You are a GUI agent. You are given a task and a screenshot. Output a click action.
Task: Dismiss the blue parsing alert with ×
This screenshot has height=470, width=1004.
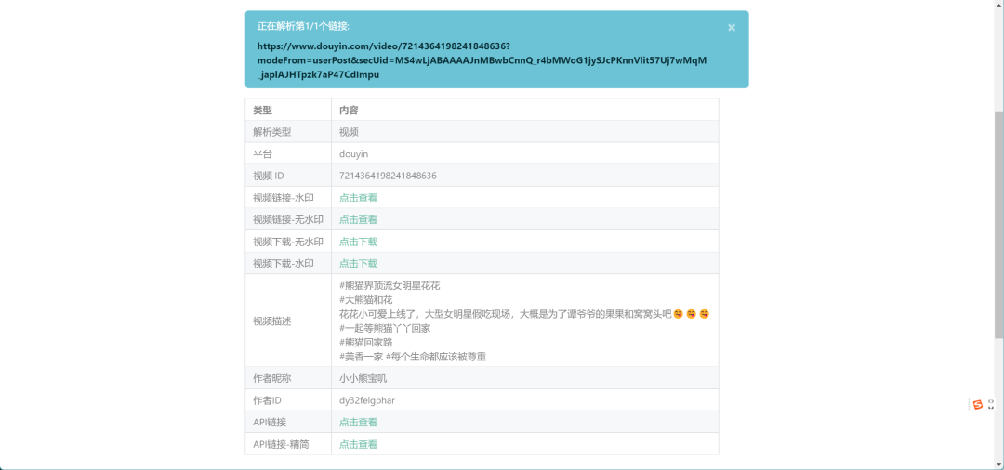(732, 28)
